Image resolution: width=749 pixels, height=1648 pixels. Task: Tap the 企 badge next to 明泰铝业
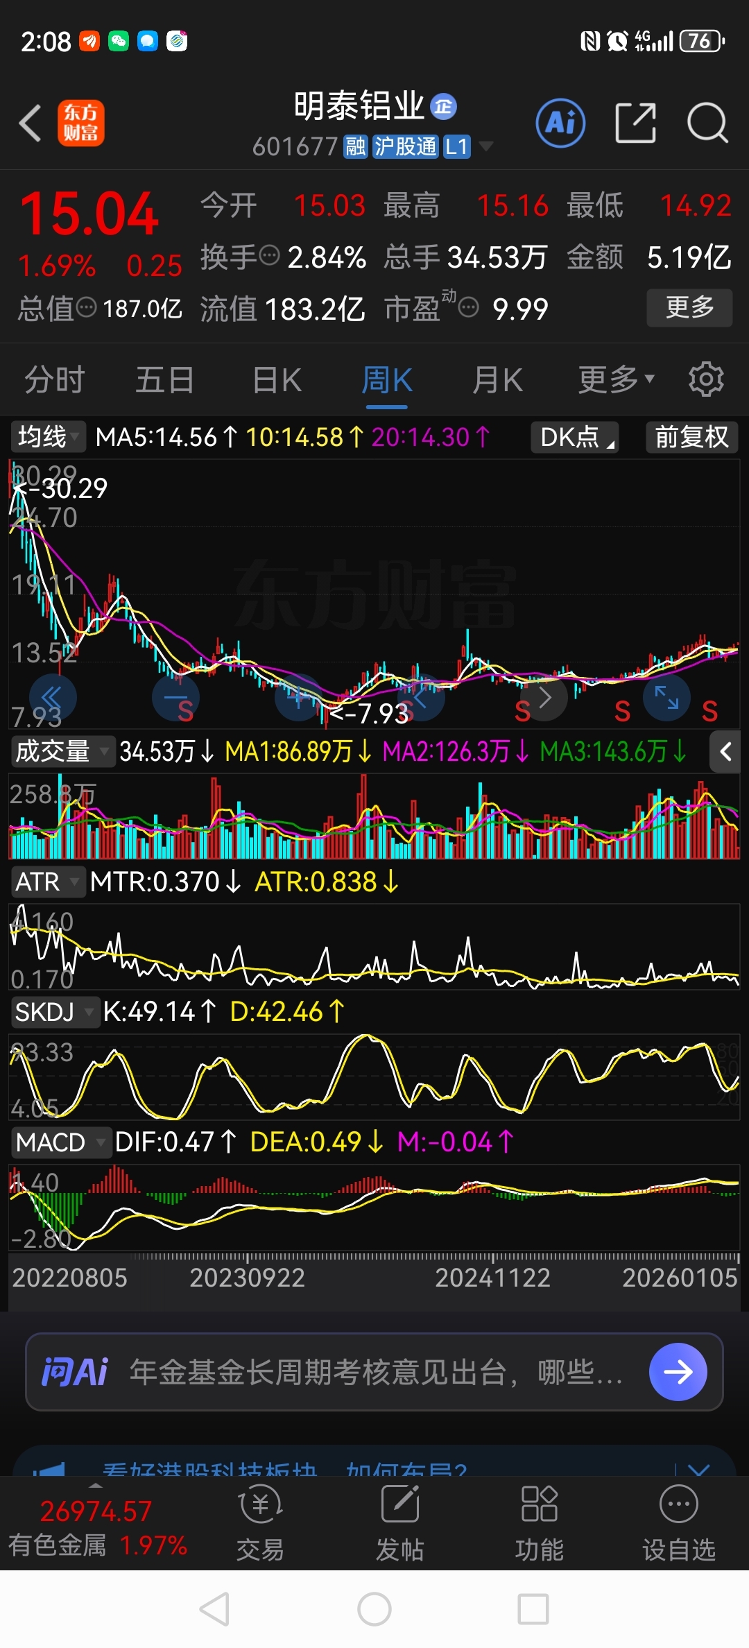click(x=444, y=106)
